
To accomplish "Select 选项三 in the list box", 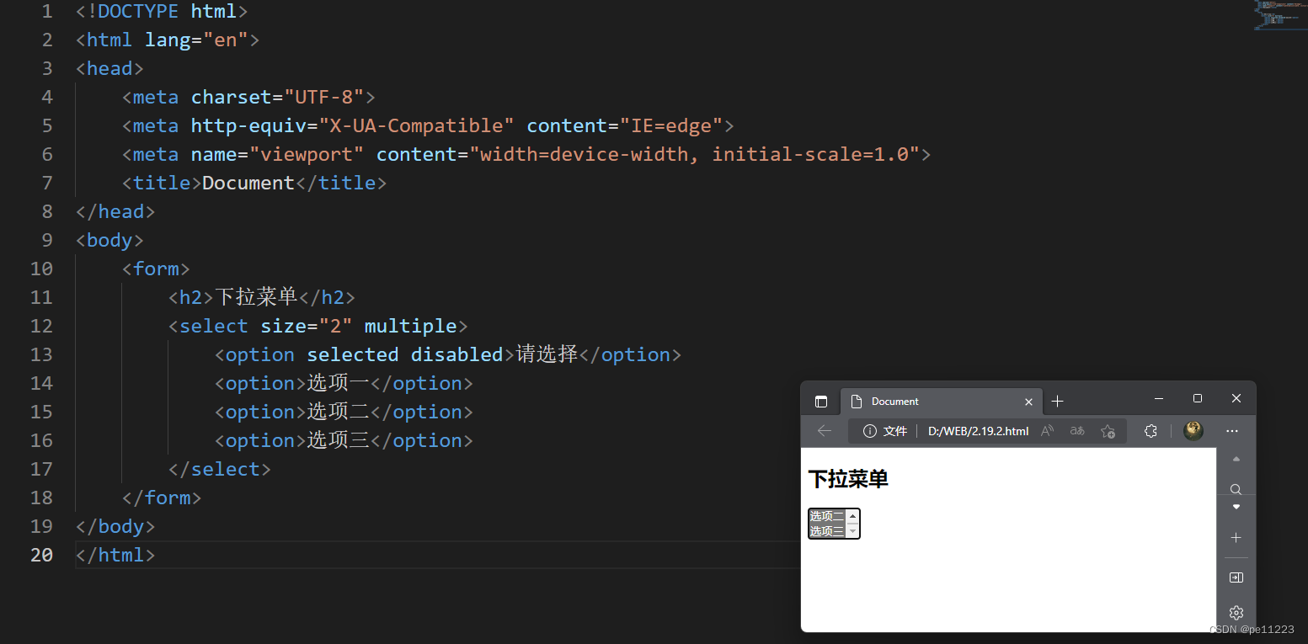I will point(827,531).
